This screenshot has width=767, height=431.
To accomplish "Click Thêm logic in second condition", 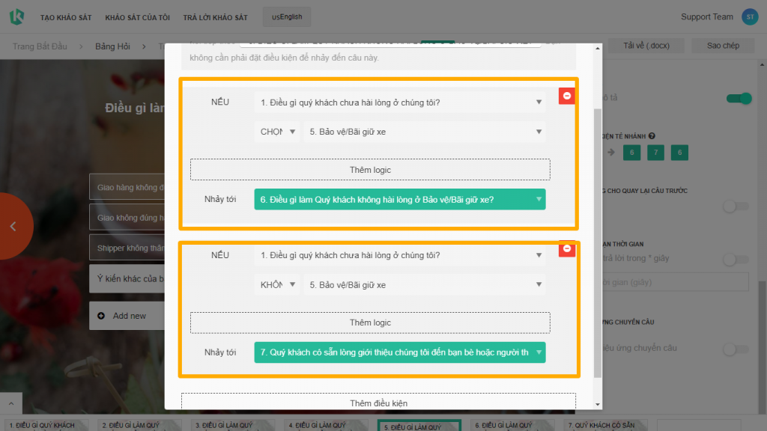I will click(370, 323).
